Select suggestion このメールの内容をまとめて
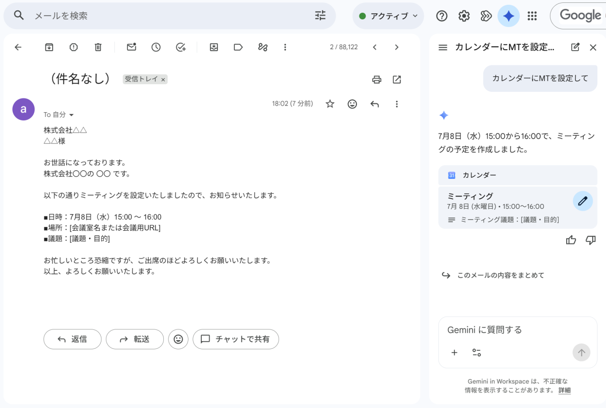This screenshot has width=606, height=408. 493,275
